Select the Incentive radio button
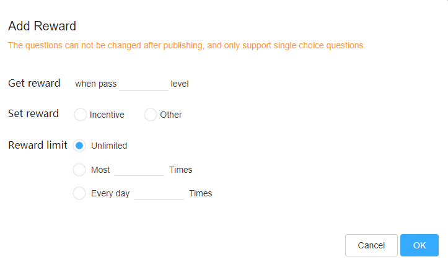Screen dimensions: 448x262 (81, 115)
